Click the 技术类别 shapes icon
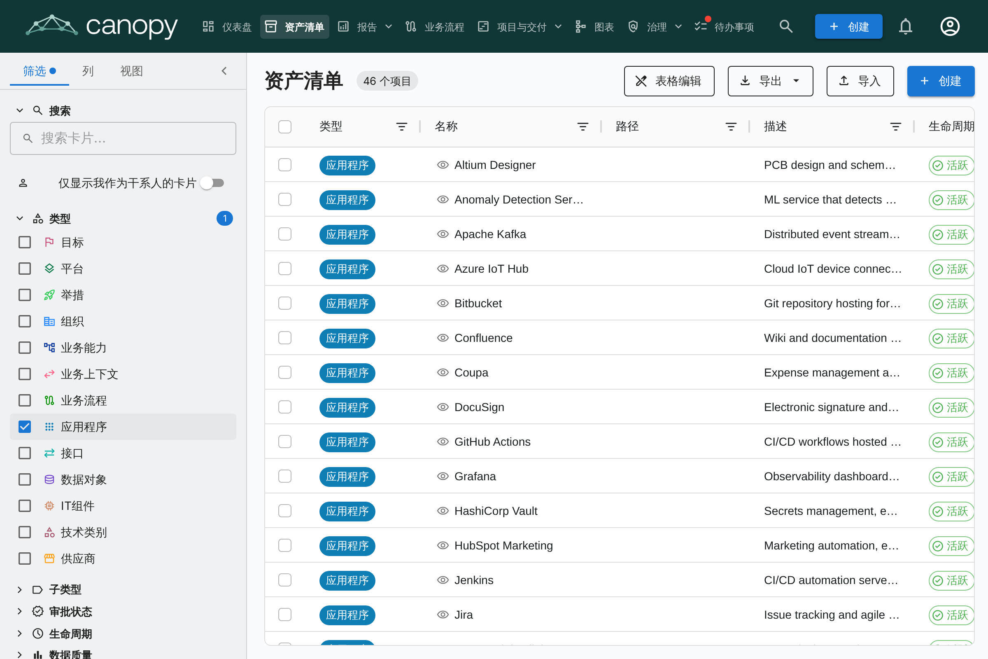This screenshot has height=659, width=988. 49,532
